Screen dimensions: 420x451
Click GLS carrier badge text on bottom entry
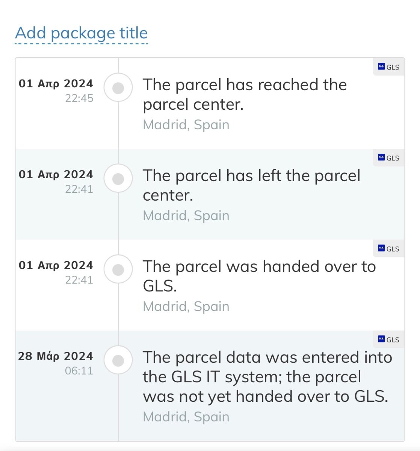pos(393,340)
